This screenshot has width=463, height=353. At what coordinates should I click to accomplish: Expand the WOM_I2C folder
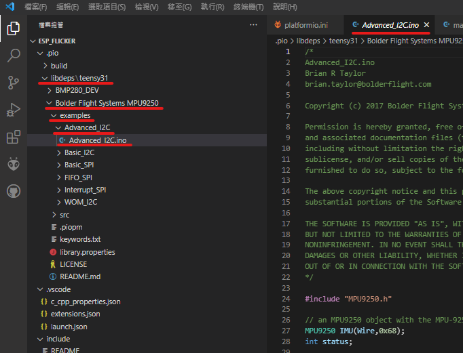(59, 202)
